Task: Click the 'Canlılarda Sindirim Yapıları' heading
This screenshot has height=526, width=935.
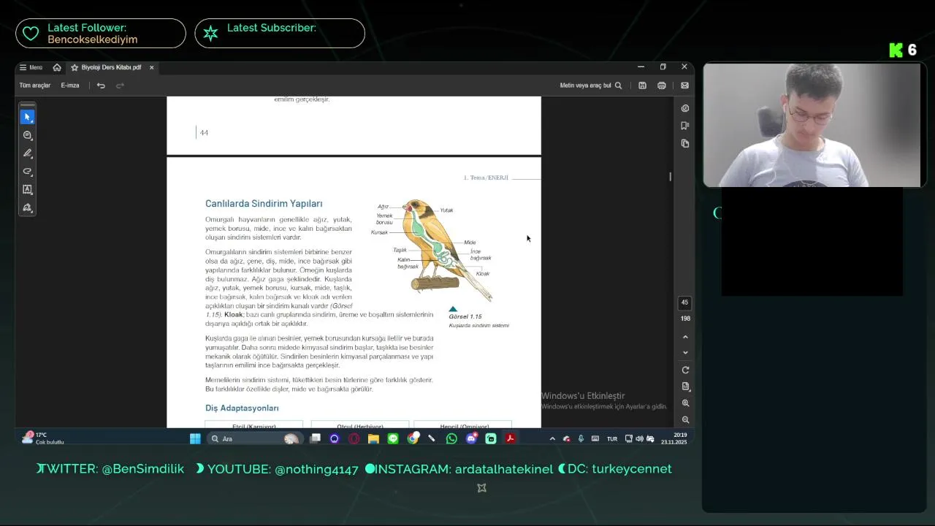Action: pos(264,204)
